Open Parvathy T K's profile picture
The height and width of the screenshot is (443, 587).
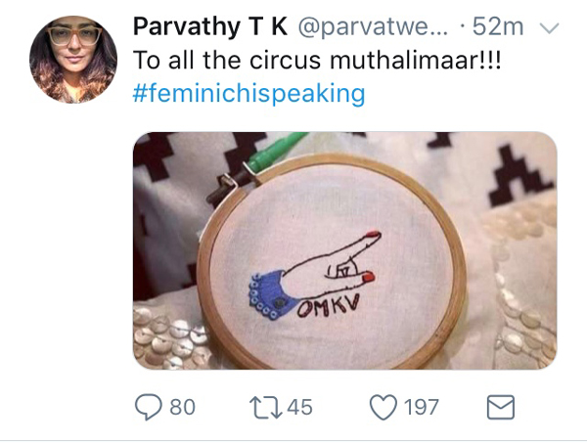pos(73,61)
